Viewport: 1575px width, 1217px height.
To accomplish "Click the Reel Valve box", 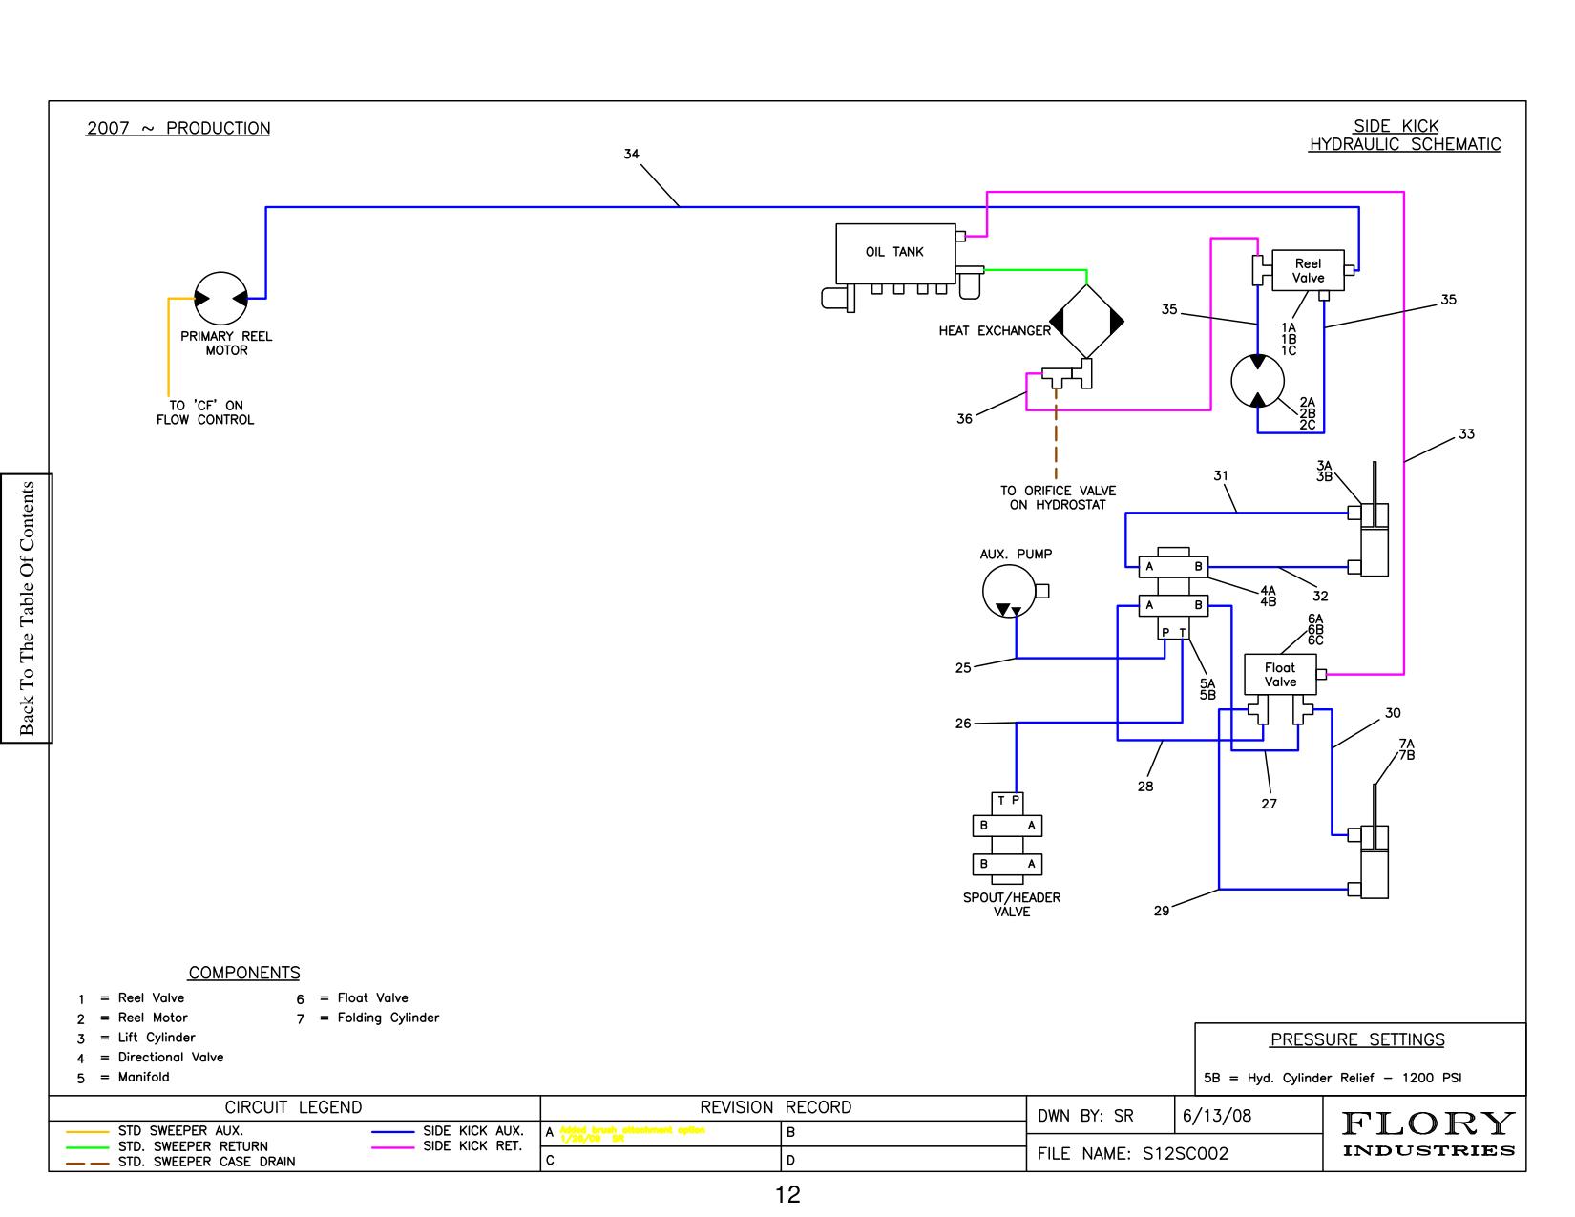I will pyautogui.click(x=1308, y=271).
